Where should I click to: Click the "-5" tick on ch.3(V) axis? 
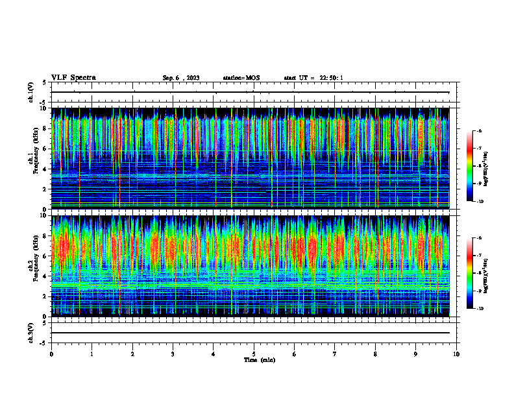click(43, 343)
